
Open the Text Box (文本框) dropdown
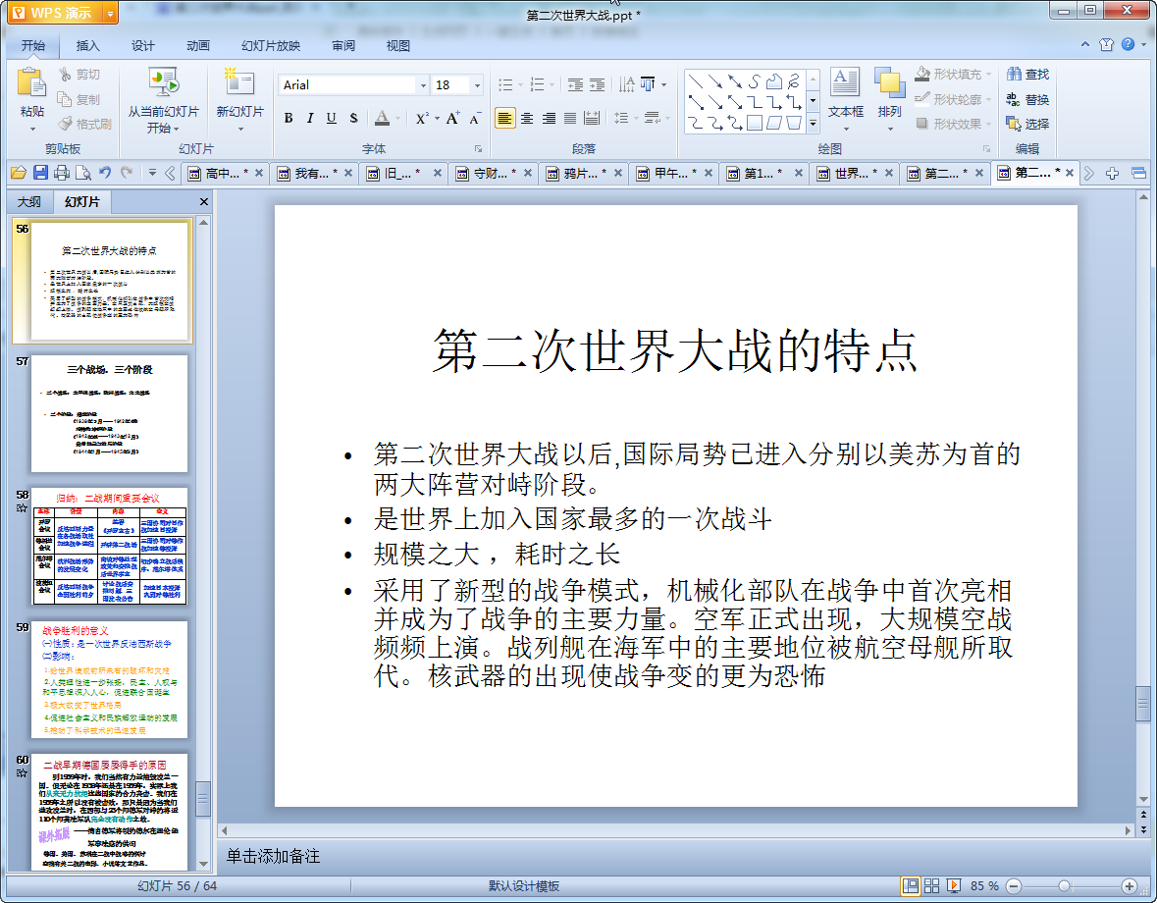(845, 129)
